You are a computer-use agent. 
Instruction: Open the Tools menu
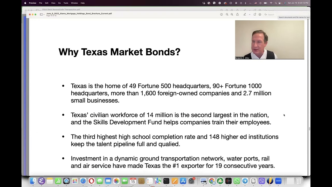tap(66, 3)
